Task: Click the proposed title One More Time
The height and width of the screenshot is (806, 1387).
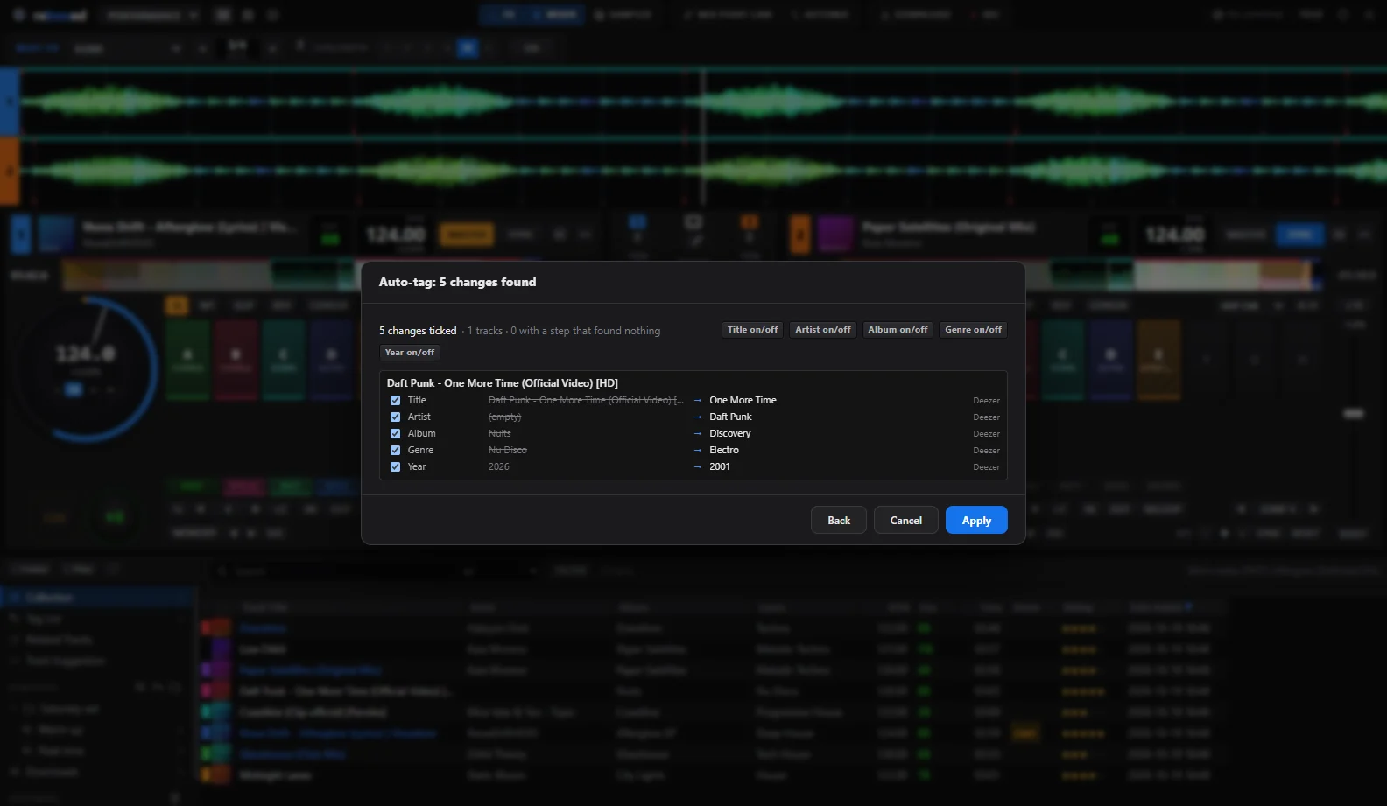Action: pyautogui.click(x=743, y=400)
